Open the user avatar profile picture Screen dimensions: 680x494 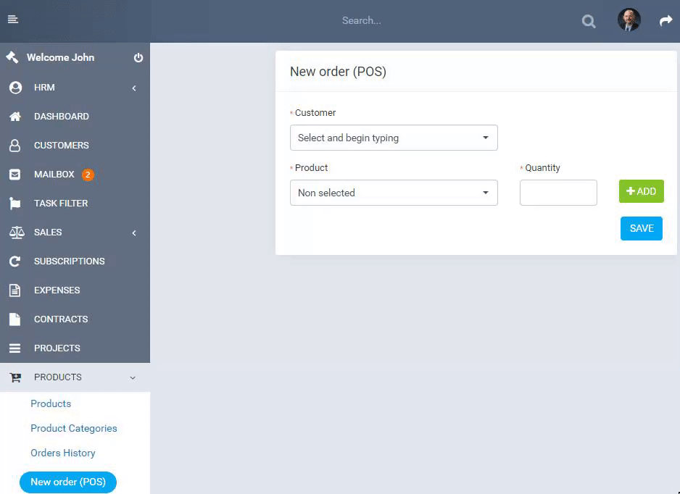click(x=629, y=20)
